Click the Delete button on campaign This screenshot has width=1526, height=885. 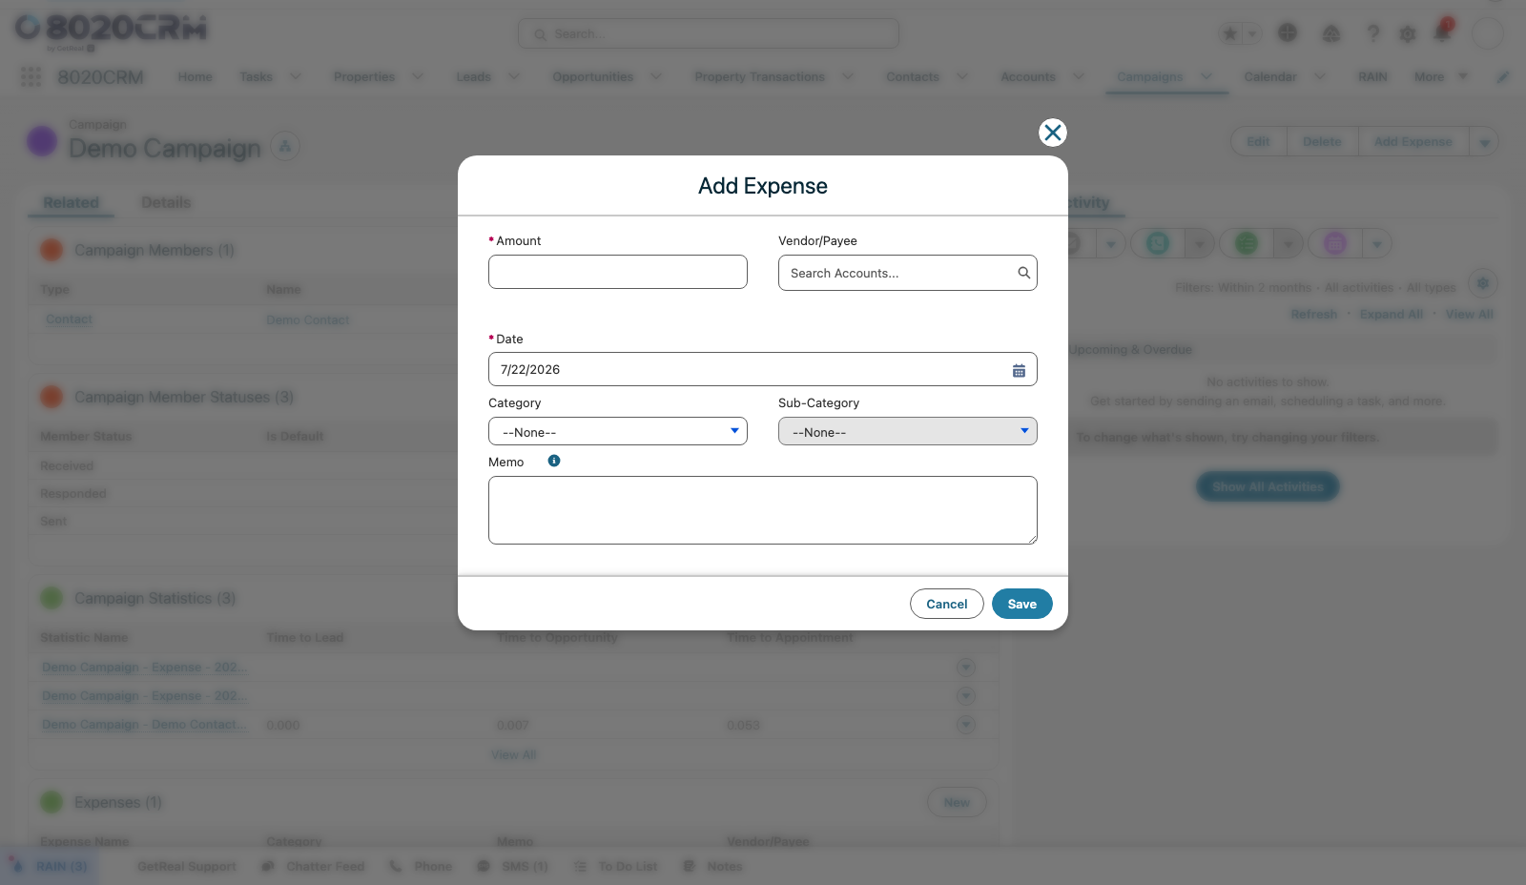pos(1322,141)
